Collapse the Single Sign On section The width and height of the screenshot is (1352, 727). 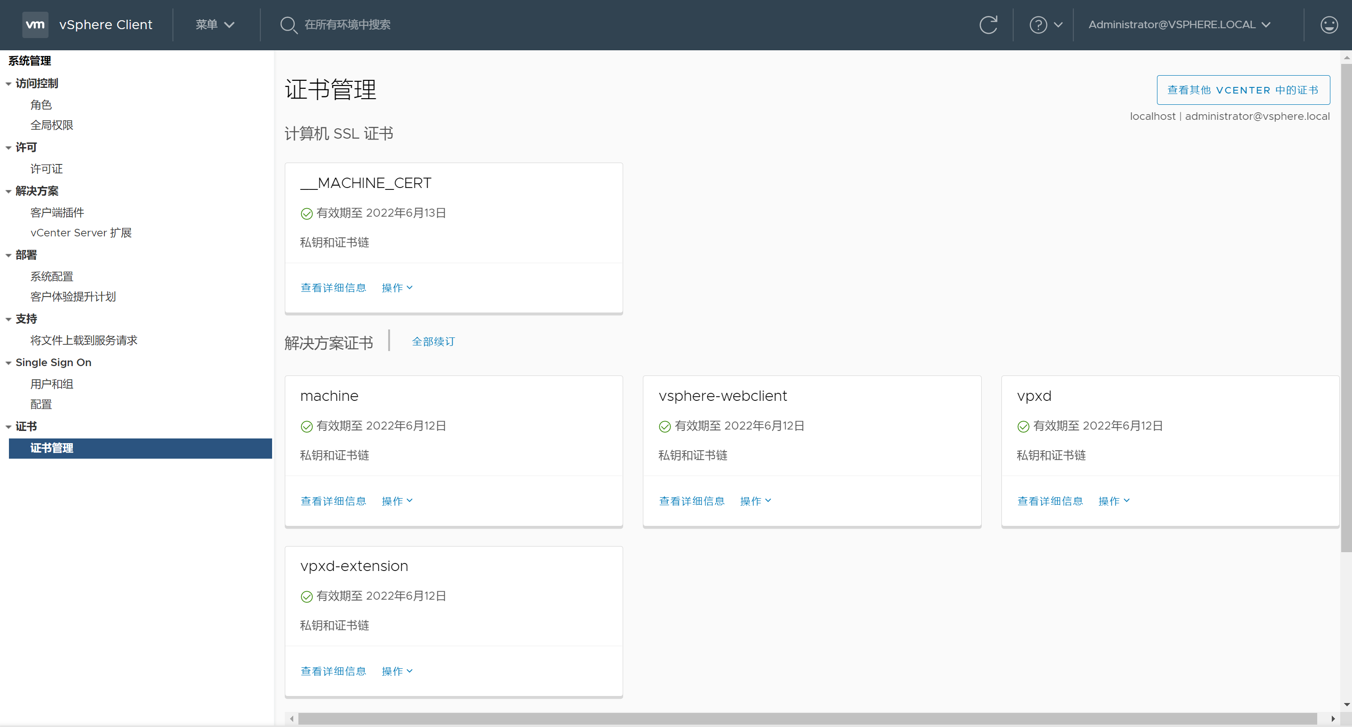(8, 363)
